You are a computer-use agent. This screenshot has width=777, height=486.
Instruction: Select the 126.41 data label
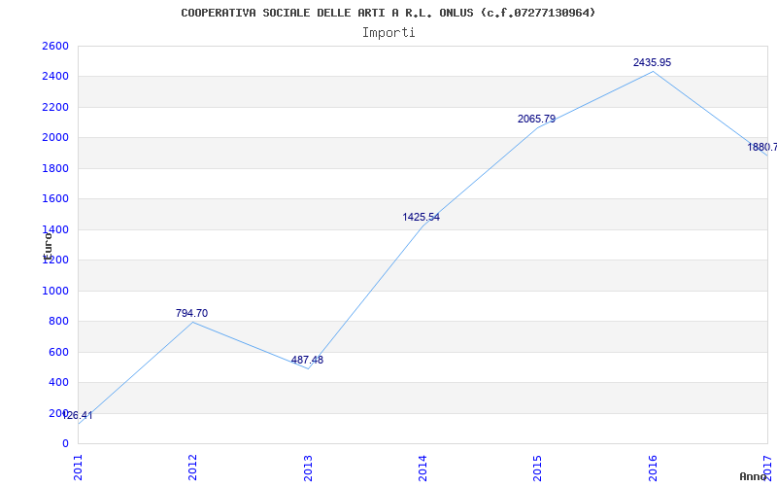[x=78, y=416]
